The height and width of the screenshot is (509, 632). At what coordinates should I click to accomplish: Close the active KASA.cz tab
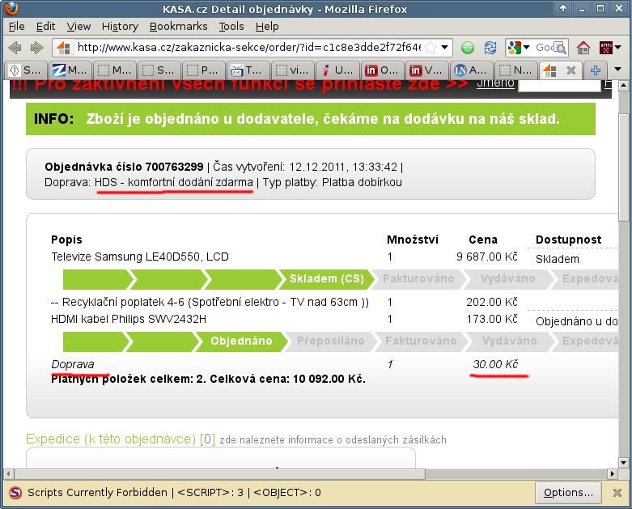pos(570,70)
